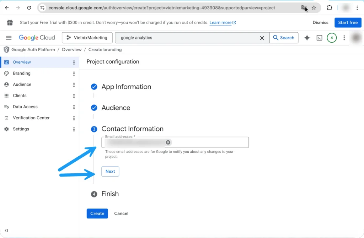The height and width of the screenshot is (238, 364).
Task: Collapse the sidebar using bottom-left arrow
Action: click(6, 230)
